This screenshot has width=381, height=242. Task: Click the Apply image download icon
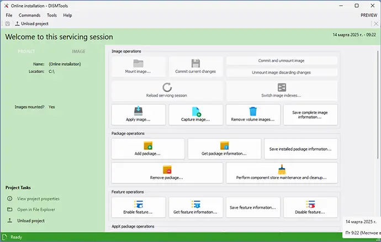coord(138,111)
